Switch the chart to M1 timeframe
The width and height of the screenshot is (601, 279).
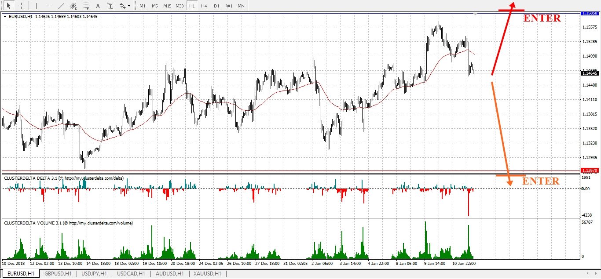pos(142,6)
